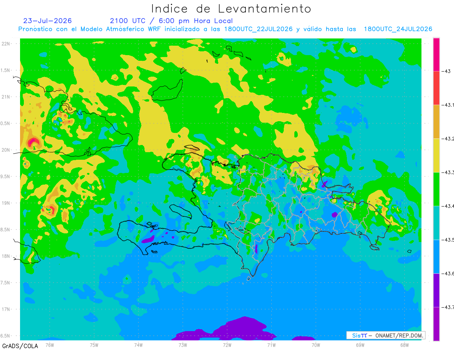The width and height of the screenshot is (454, 350).
Task: Click the latitude label '19N'
Action: tap(6, 203)
